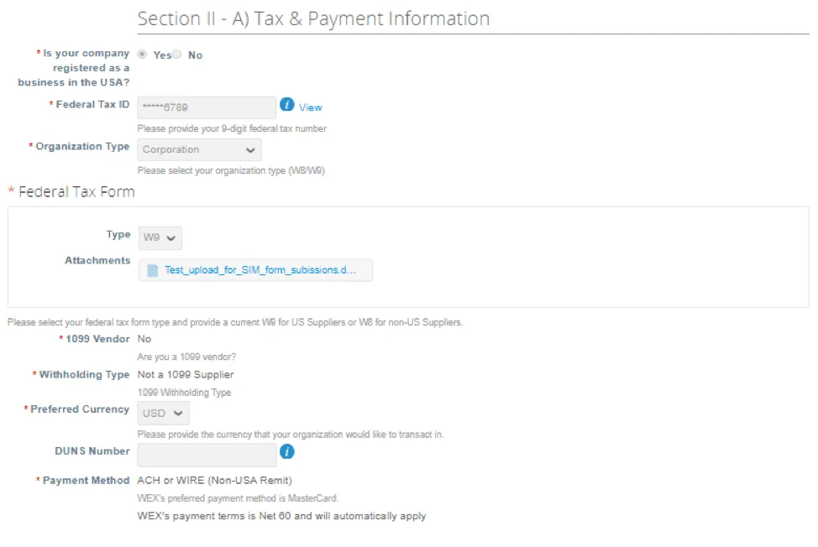Click the document icon of the attached file
The image size is (818, 547).
pos(152,270)
